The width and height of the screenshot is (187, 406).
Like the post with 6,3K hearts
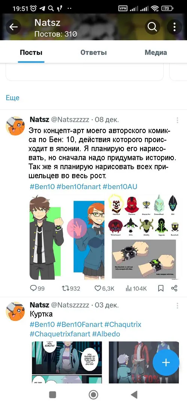click(104, 288)
